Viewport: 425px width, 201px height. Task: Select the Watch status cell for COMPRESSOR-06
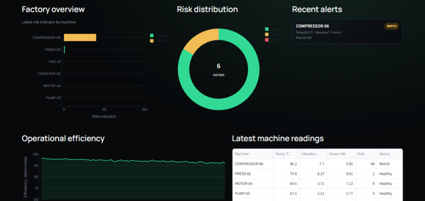point(390,164)
